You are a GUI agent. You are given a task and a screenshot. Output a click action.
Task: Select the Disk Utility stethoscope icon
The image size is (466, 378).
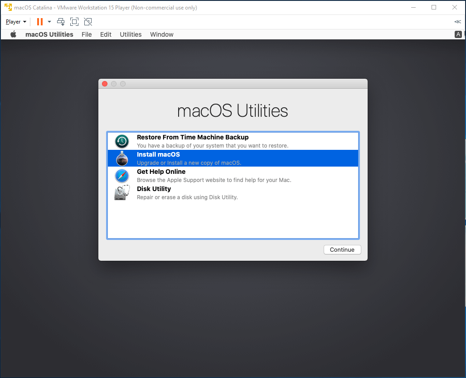122,193
